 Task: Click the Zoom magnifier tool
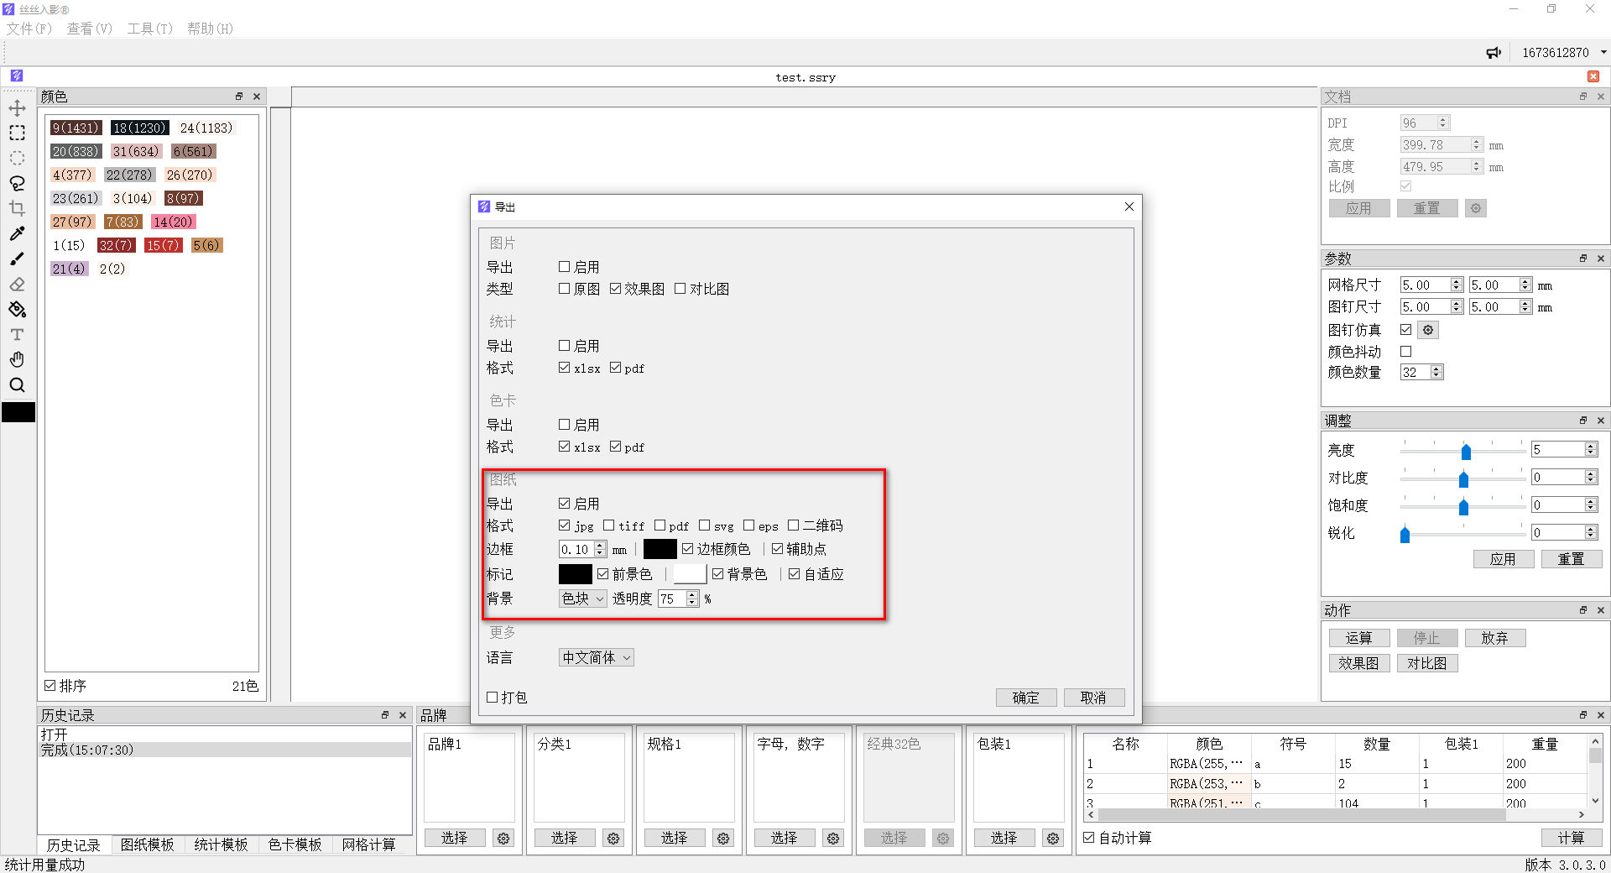point(17,385)
